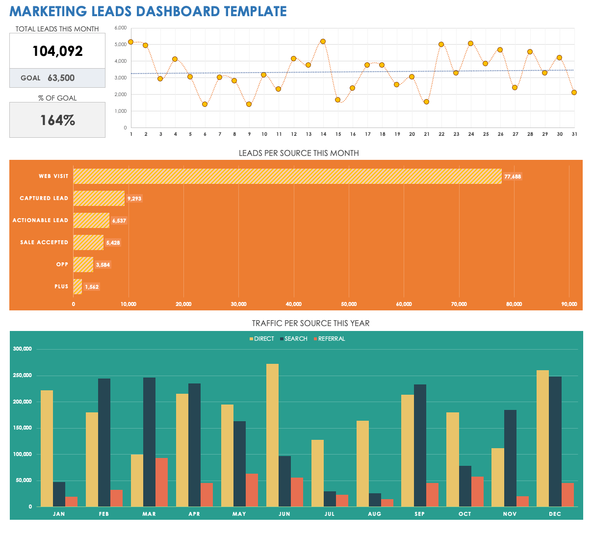Click the Traffic Per Source This Year title

tap(310, 323)
